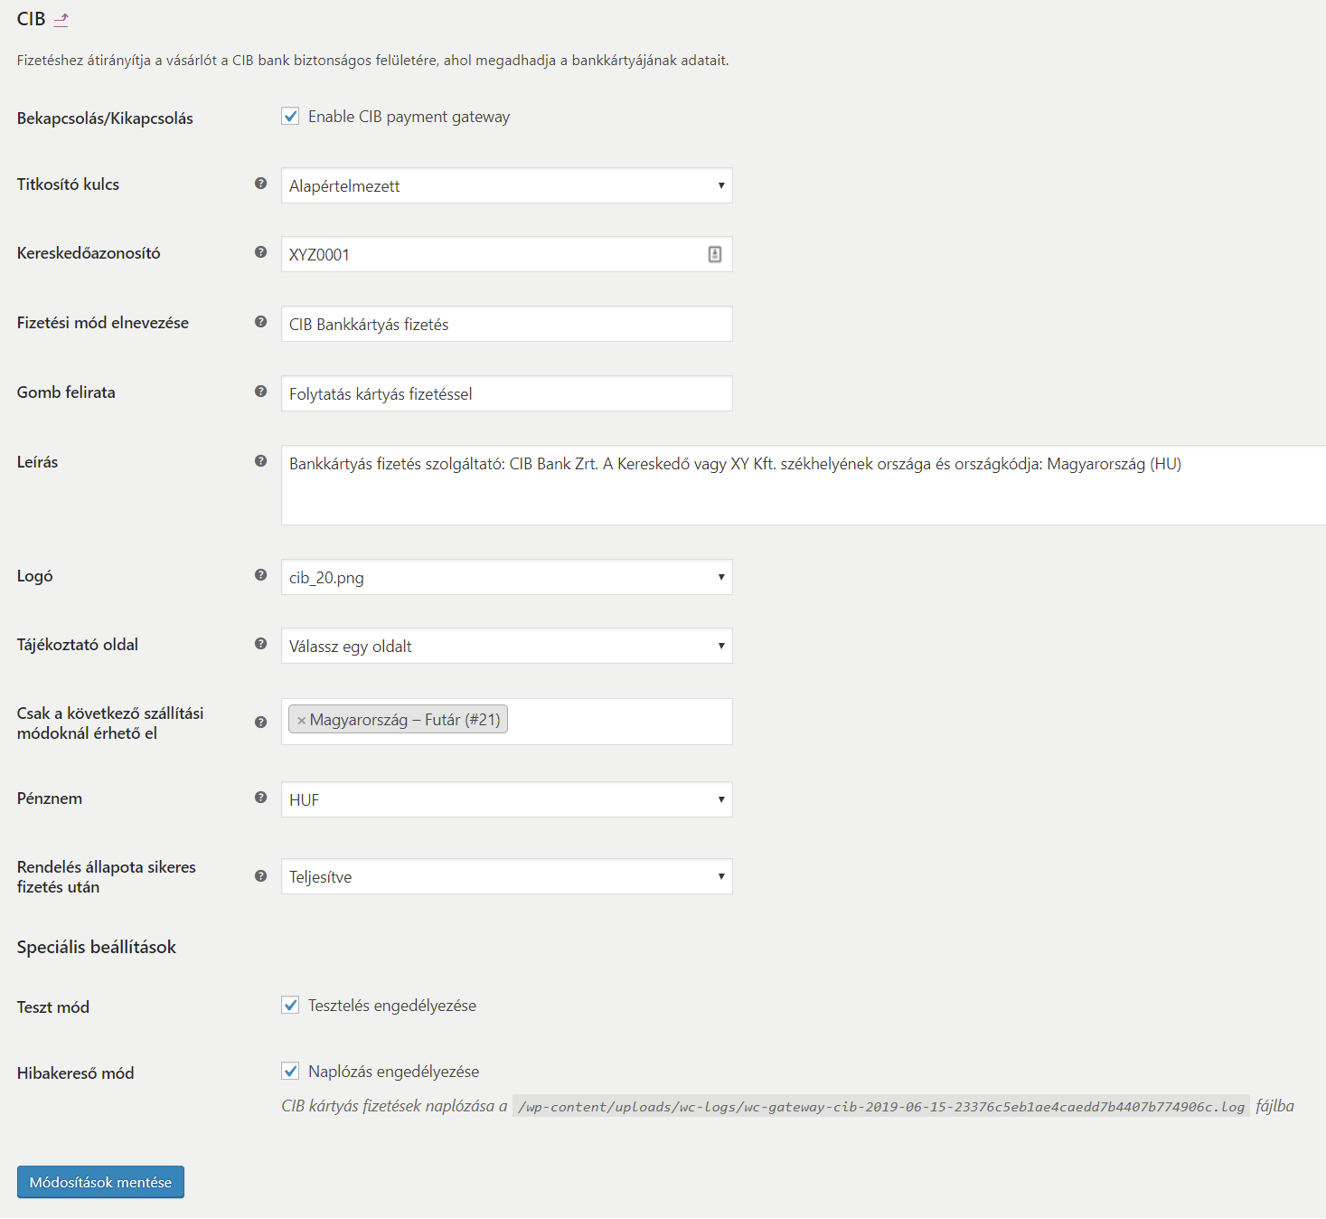Image resolution: width=1326 pixels, height=1219 pixels.
Task: Click help icon beside Leírás field
Action: pyautogui.click(x=260, y=461)
